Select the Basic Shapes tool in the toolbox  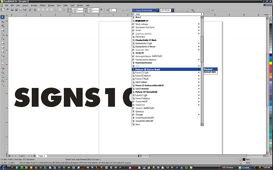click(2, 55)
